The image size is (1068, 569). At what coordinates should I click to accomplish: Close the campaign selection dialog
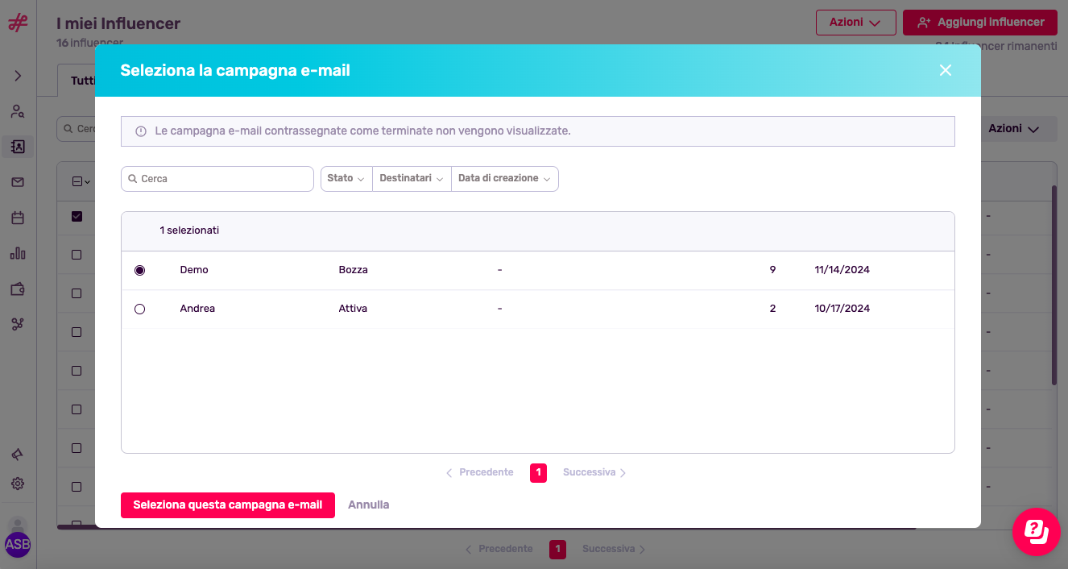click(x=946, y=71)
